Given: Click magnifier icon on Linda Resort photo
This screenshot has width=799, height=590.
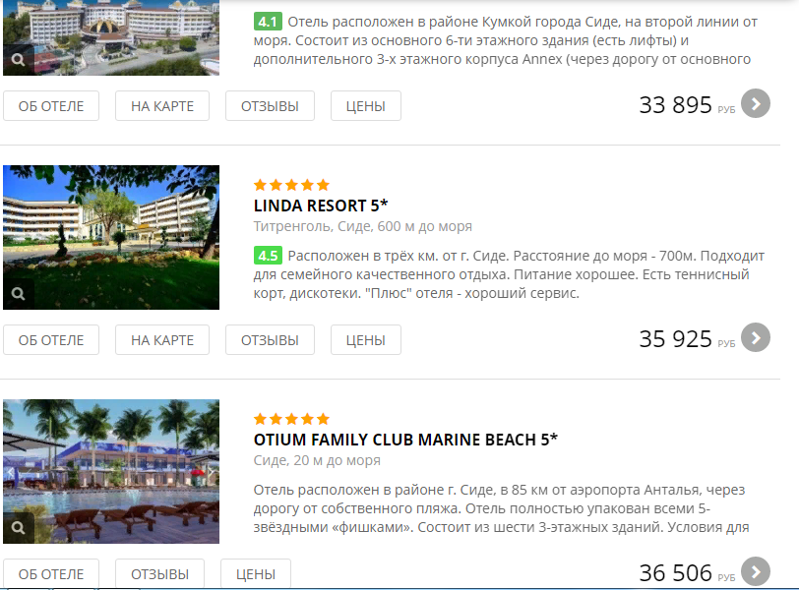Looking at the screenshot, I should 19,294.
